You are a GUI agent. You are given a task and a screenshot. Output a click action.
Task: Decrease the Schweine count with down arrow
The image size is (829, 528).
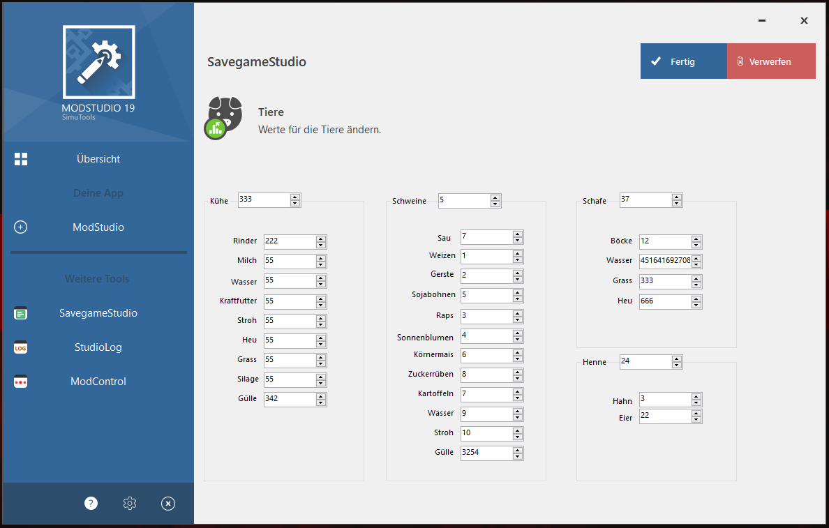495,204
